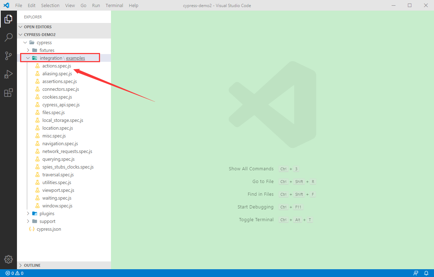The width and height of the screenshot is (434, 277).
Task: Click the VS Code logo in title bar
Action: (6, 5)
